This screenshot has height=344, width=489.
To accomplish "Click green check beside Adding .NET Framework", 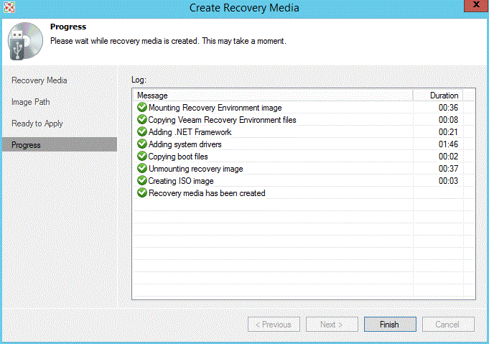I will tap(141, 132).
